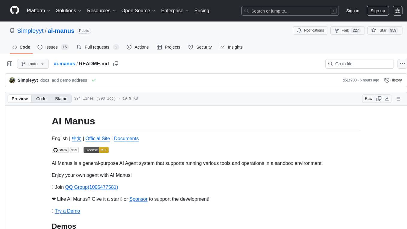Select the Code view
The image size is (407, 229).
tap(41, 99)
